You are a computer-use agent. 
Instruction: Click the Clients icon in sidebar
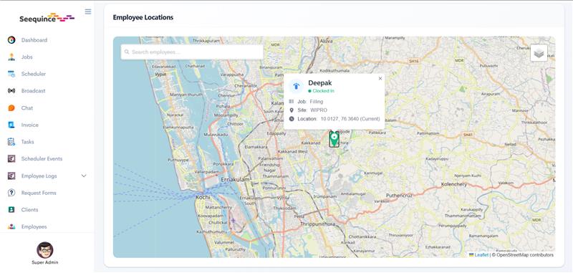click(x=11, y=210)
